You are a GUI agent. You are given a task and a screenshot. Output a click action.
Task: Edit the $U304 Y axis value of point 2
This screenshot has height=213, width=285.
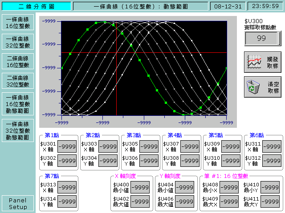pos(108,161)
